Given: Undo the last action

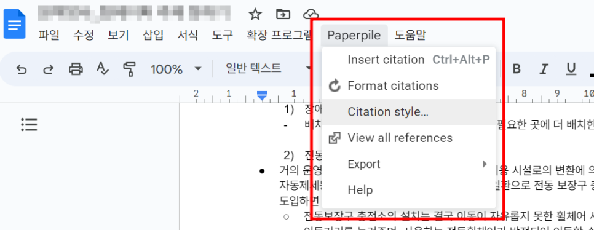Looking at the screenshot, I should pos(22,69).
